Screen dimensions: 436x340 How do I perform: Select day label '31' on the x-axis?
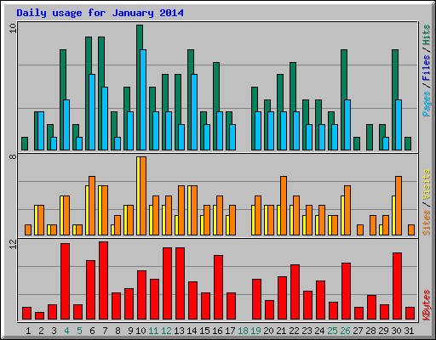(x=409, y=331)
